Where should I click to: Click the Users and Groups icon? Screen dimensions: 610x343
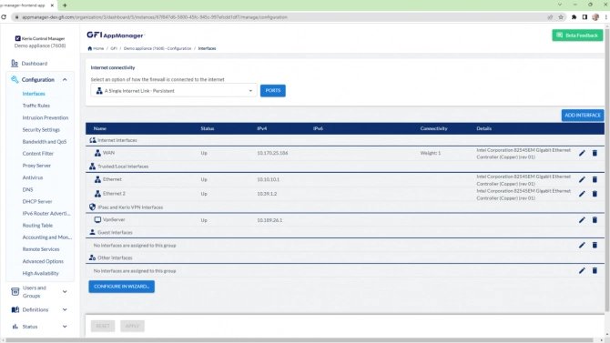(x=15, y=291)
